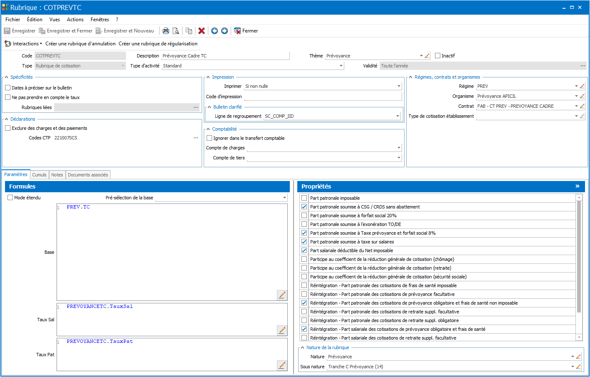Open Pré-sélection de la base dropdown
Viewport: 590px width, 377px height.
coord(284,198)
